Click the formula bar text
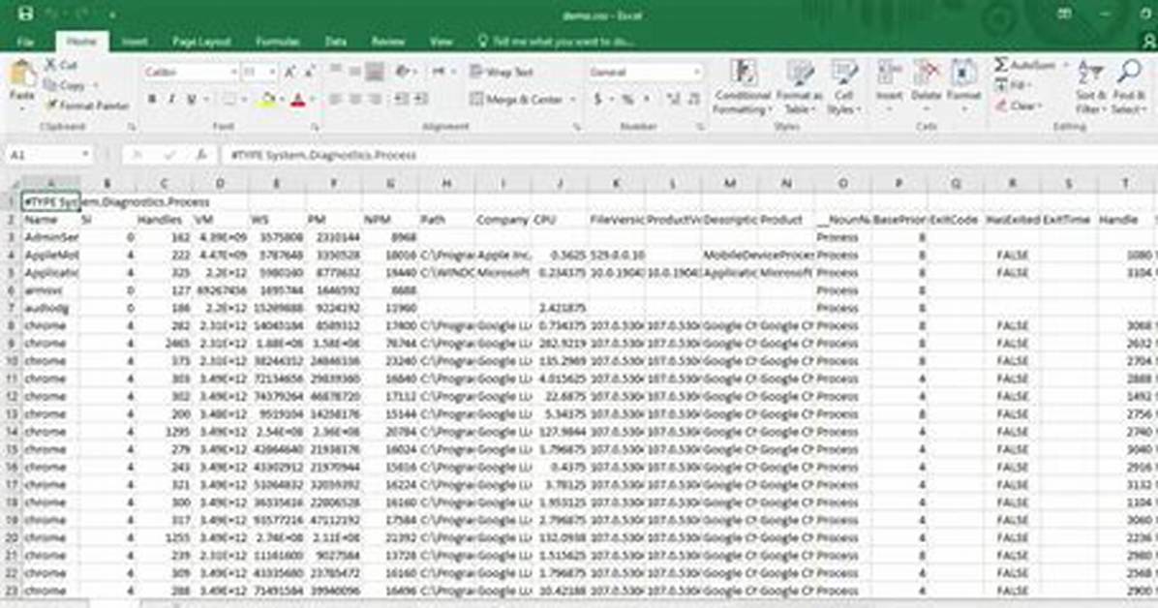1158x608 pixels. [x=323, y=155]
